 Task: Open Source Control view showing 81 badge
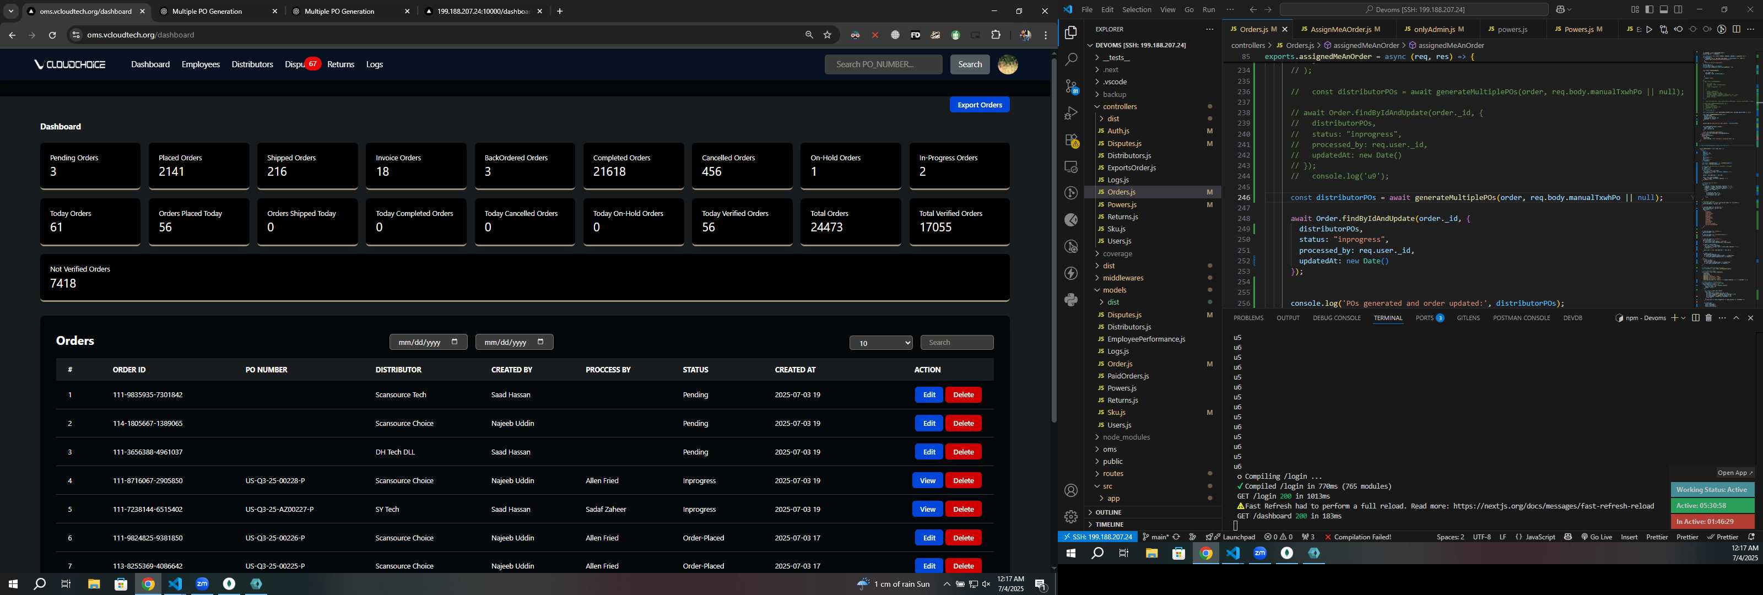1071,86
